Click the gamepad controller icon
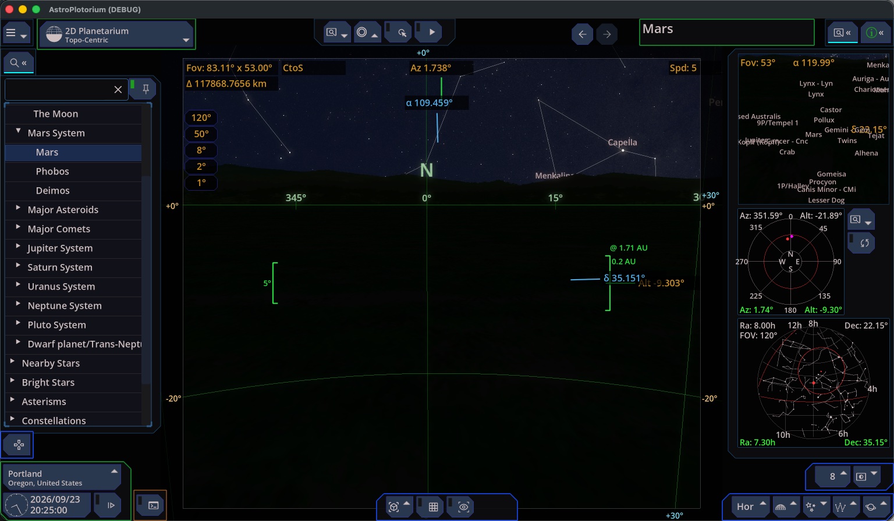The image size is (894, 521). click(17, 445)
